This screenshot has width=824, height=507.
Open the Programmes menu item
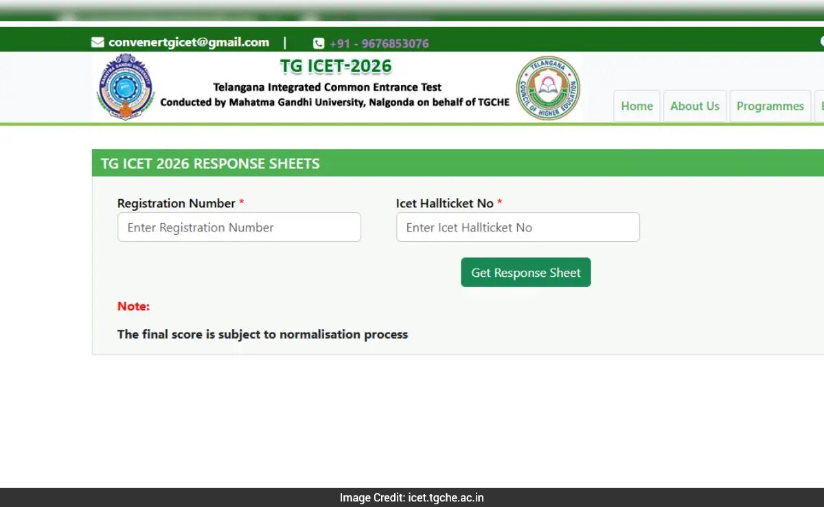click(770, 106)
